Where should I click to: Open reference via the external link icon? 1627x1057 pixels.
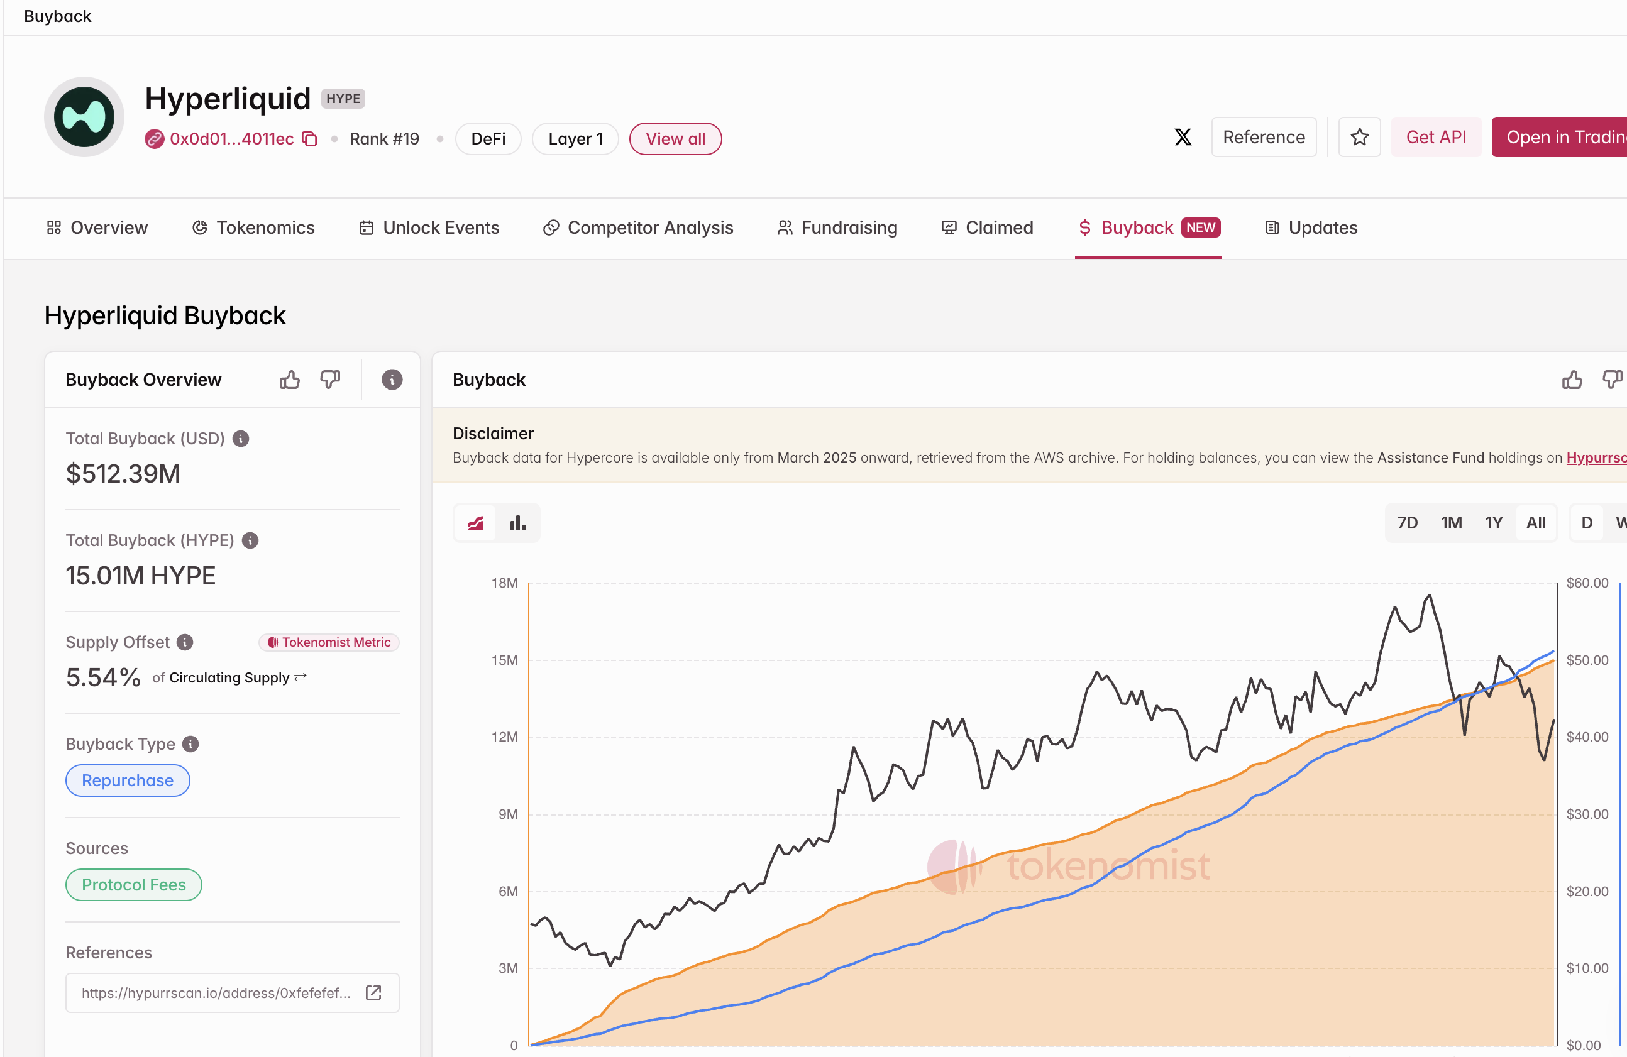point(373,993)
